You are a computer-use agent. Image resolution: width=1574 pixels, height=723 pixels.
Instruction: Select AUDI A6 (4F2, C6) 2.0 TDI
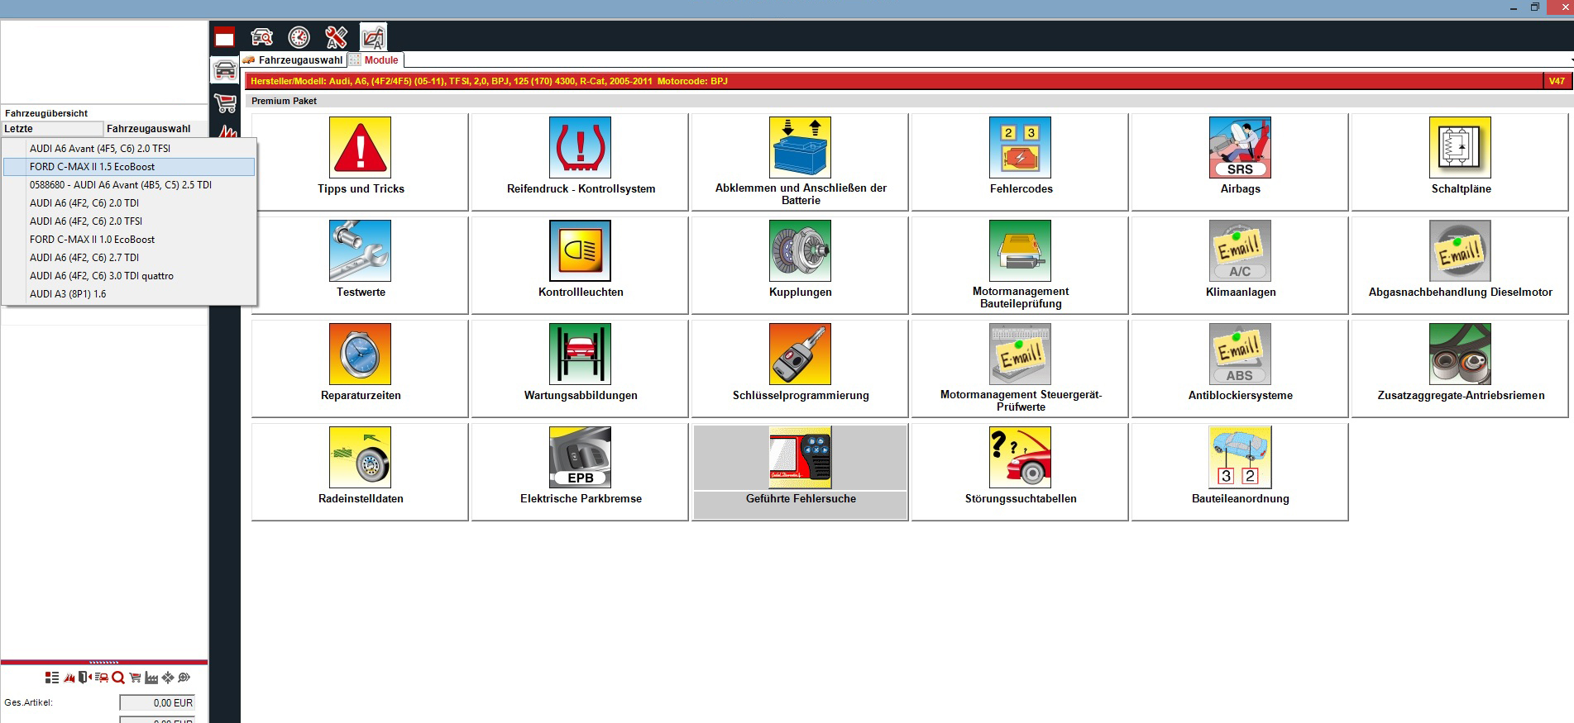click(129, 203)
